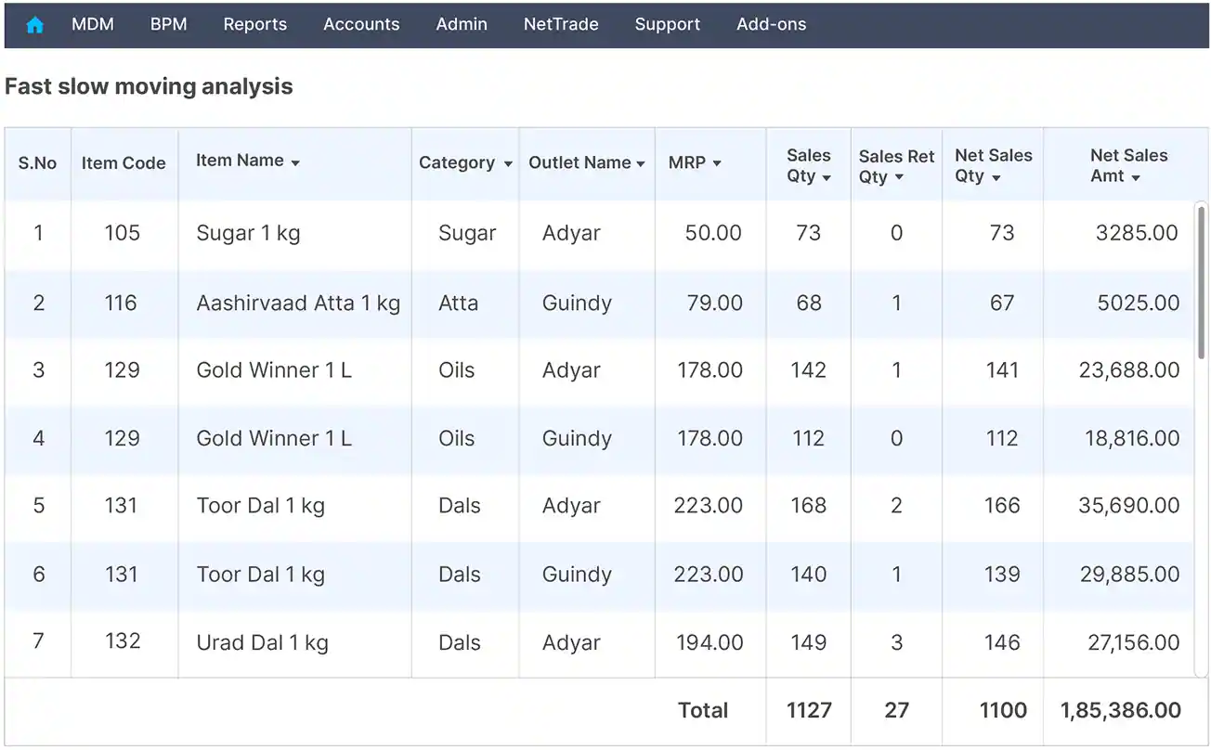This screenshot has width=1211, height=750.
Task: Click the home icon in the navigation bar
Action: (34, 24)
